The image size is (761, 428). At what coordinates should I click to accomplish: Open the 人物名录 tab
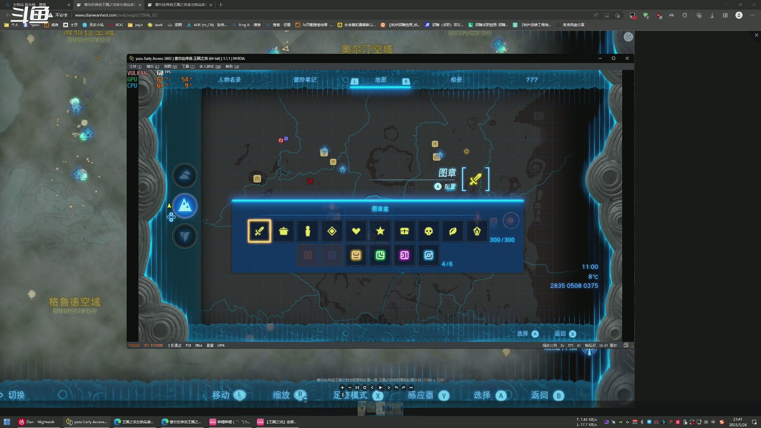pyautogui.click(x=229, y=80)
